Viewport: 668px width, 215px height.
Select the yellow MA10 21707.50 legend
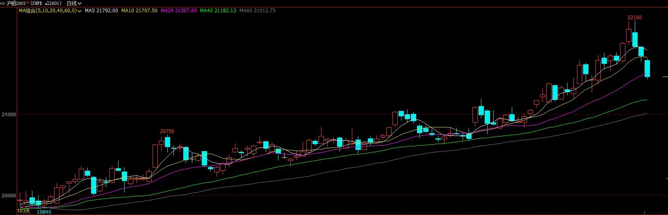[139, 11]
